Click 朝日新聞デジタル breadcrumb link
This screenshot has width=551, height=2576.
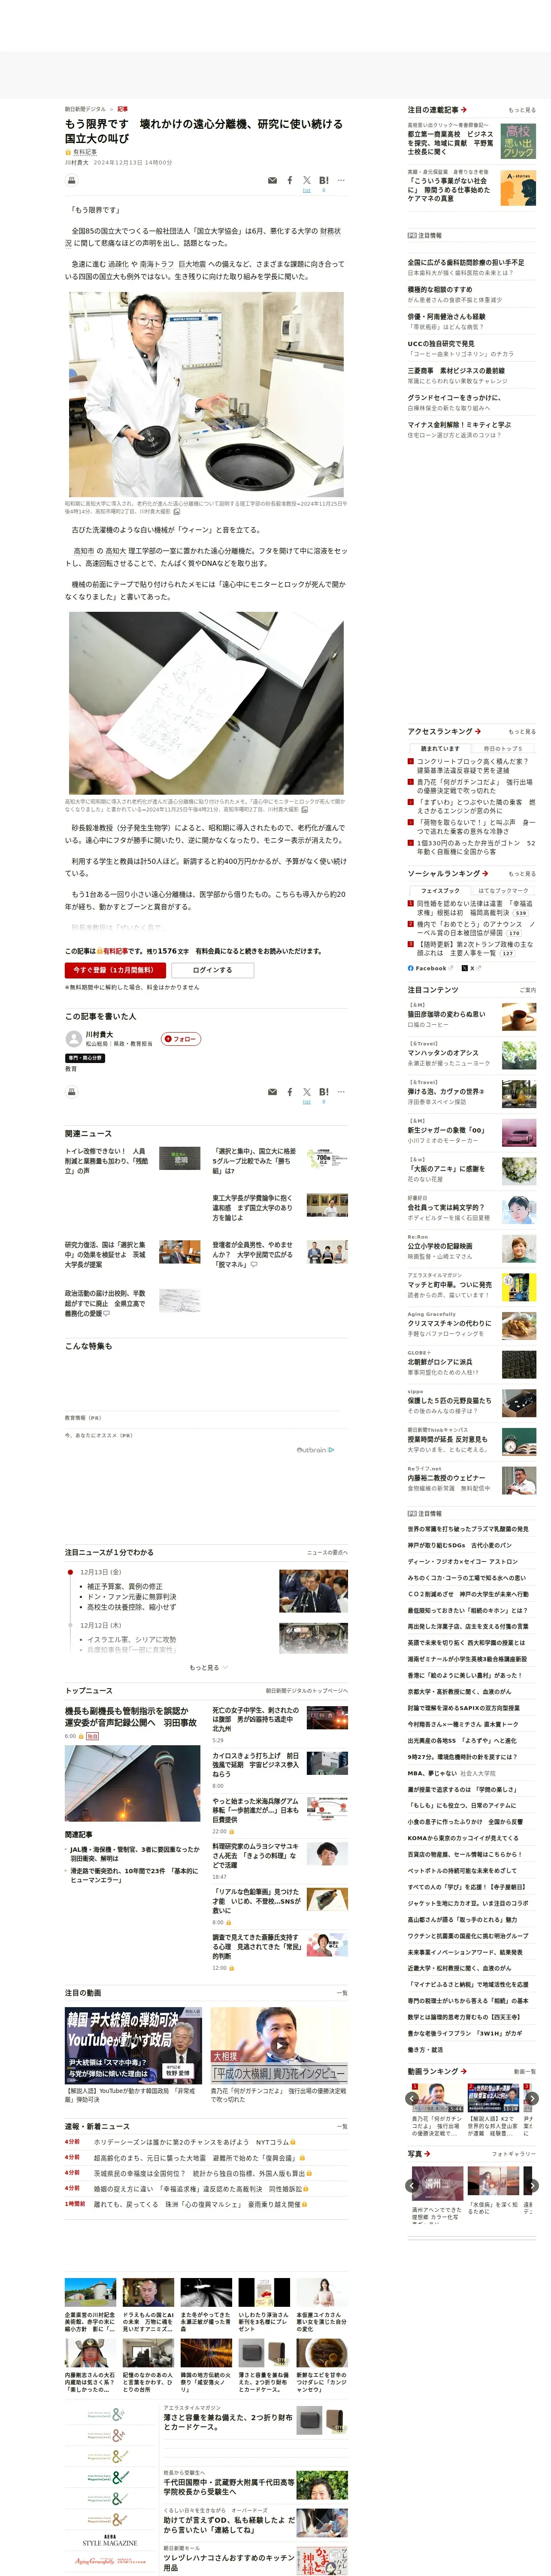pyautogui.click(x=85, y=109)
